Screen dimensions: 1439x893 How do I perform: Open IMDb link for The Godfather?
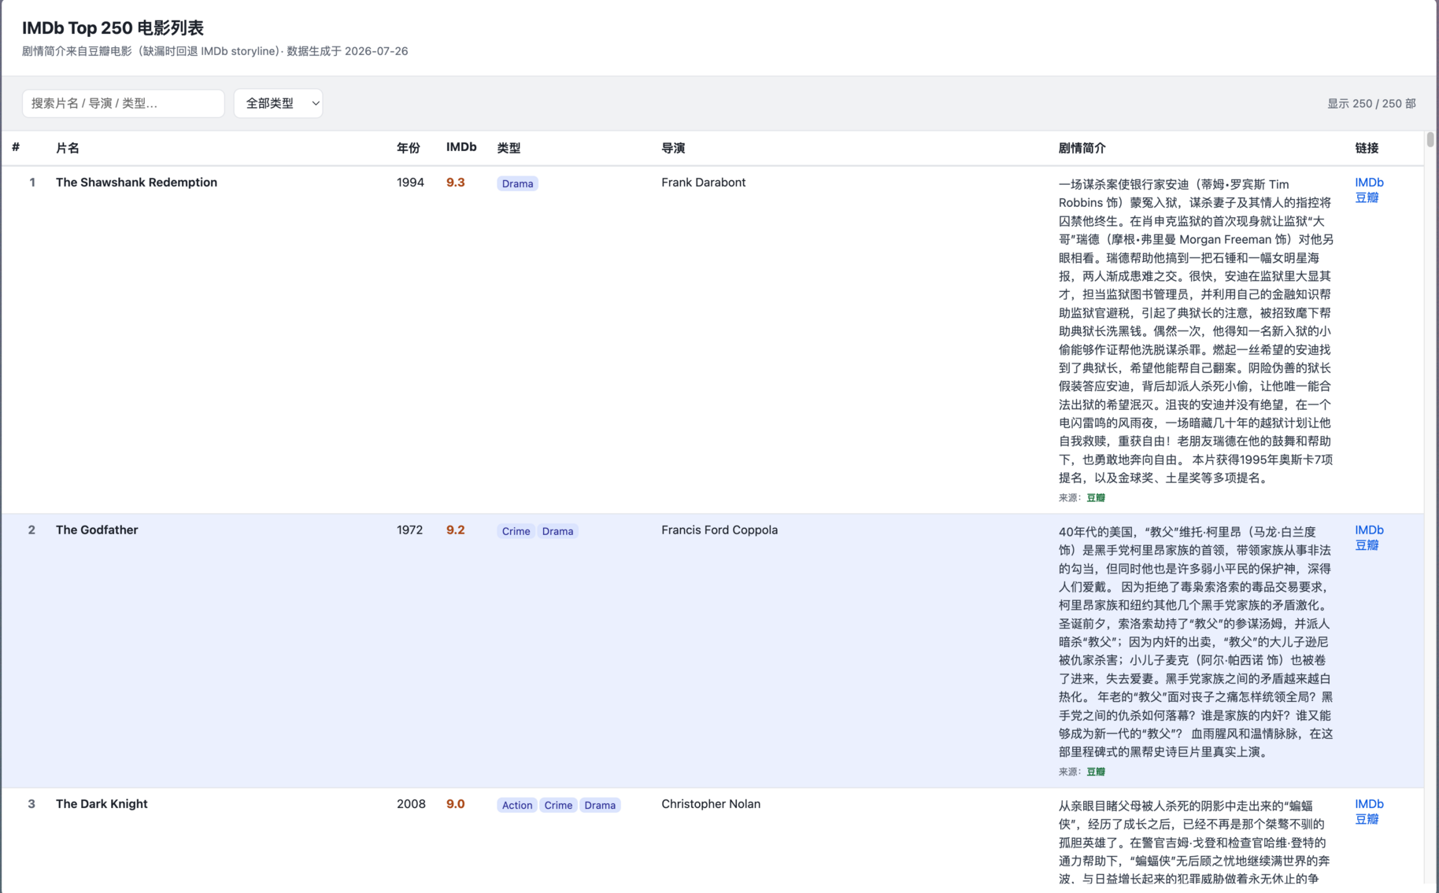(x=1369, y=530)
